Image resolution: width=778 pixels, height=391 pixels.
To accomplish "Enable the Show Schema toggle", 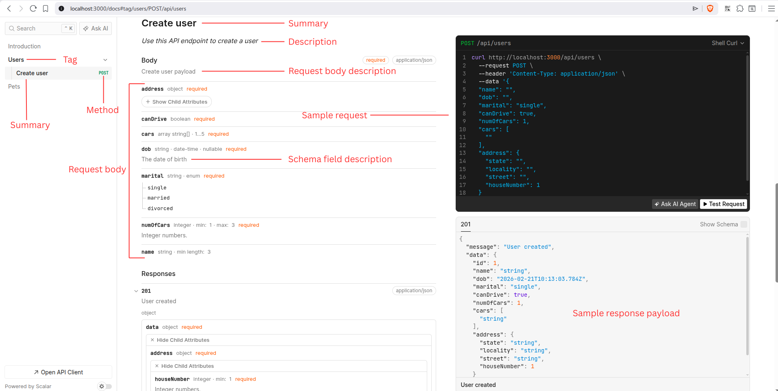I will [x=744, y=224].
